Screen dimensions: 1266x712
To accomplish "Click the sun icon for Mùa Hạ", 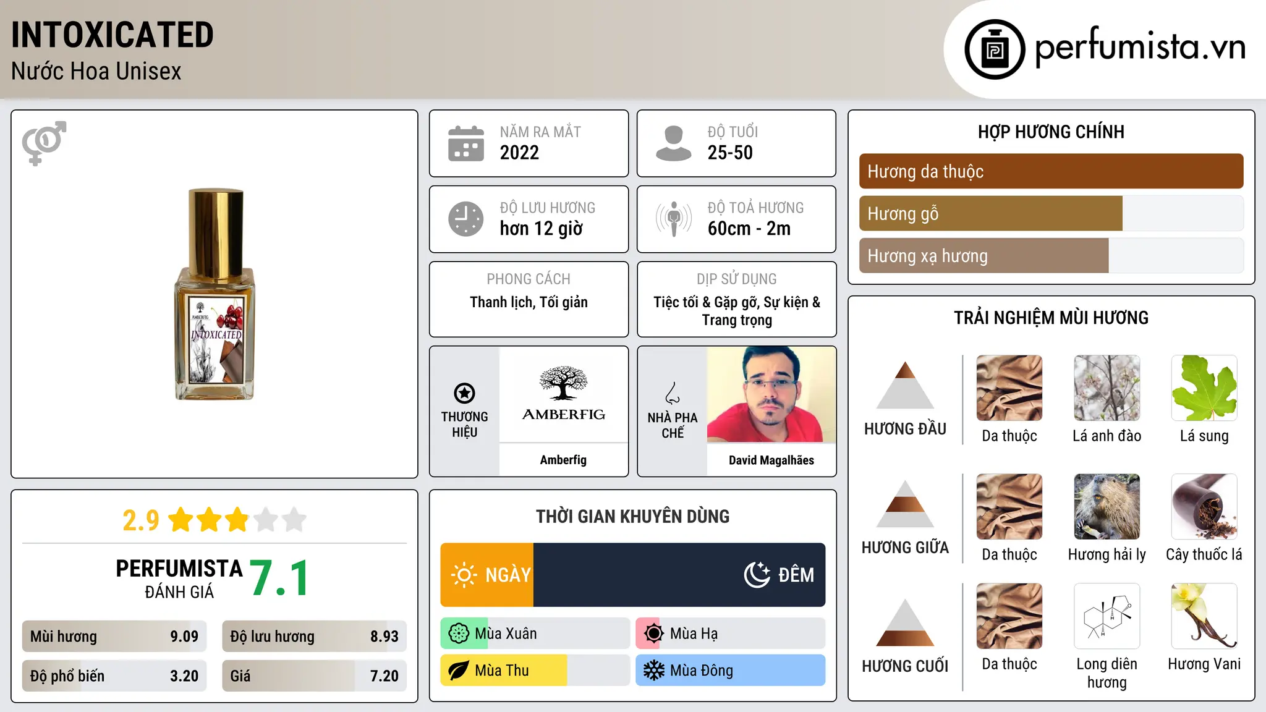I will pos(653,634).
